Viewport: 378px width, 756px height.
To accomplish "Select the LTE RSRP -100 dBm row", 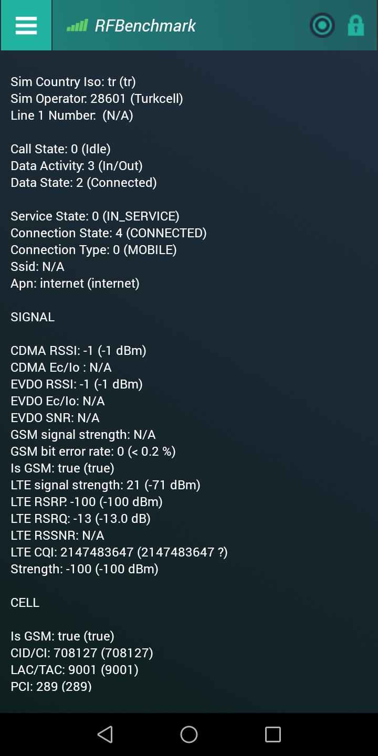I will [87, 502].
